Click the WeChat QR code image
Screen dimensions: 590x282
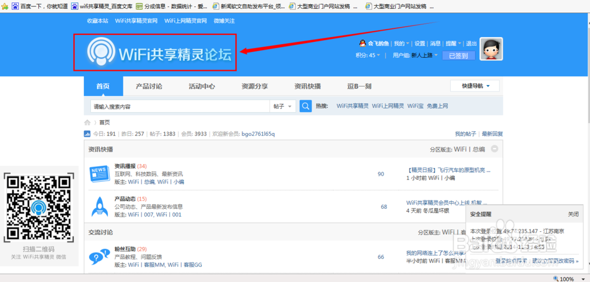pyautogui.click(x=39, y=207)
